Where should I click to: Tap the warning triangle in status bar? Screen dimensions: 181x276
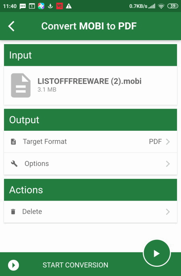[69, 6]
